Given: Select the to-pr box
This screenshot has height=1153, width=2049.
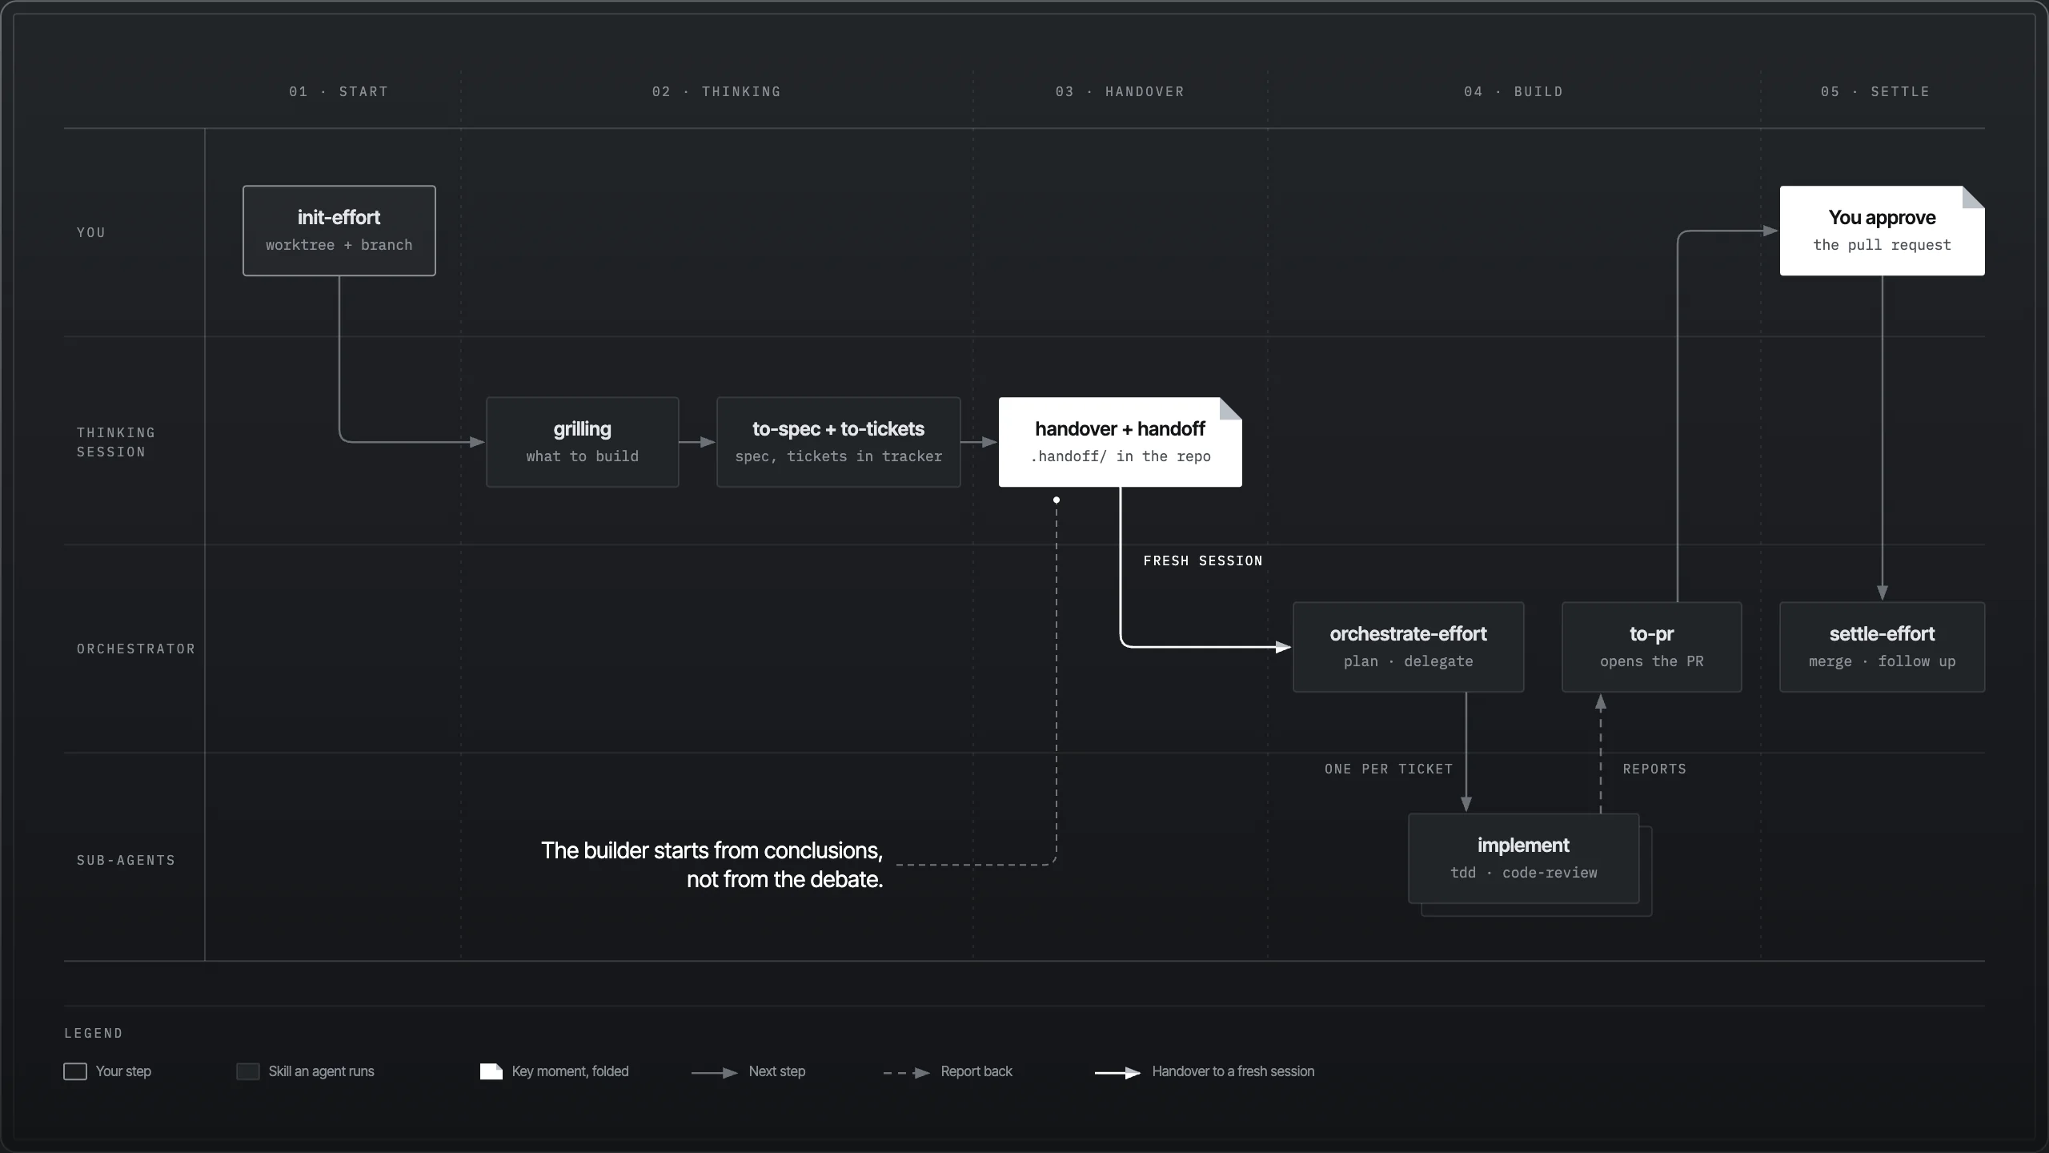Looking at the screenshot, I should pos(1652,647).
